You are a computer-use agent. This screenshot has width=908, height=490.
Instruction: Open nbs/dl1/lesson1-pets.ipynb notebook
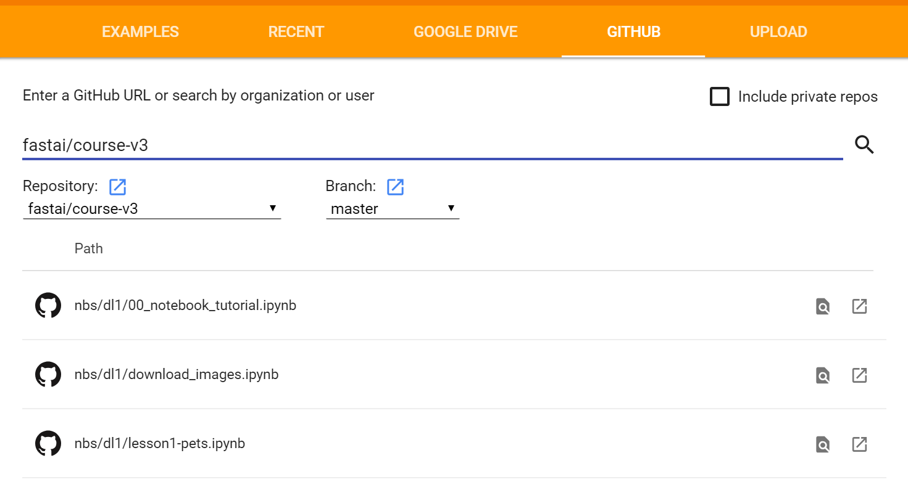click(x=159, y=444)
